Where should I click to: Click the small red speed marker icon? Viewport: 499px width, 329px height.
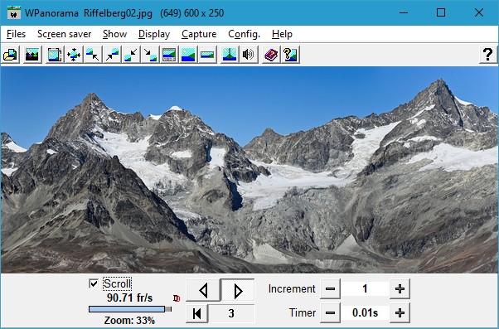pyautogui.click(x=177, y=298)
